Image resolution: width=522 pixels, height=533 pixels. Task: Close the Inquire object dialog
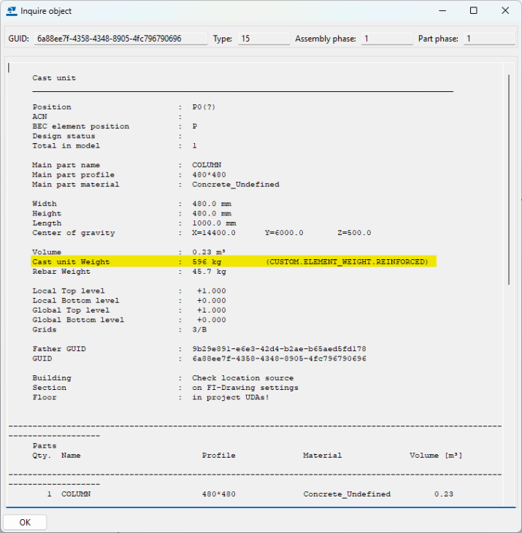coord(505,11)
